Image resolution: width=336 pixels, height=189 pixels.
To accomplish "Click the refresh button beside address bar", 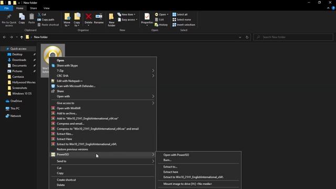I will click(247, 37).
